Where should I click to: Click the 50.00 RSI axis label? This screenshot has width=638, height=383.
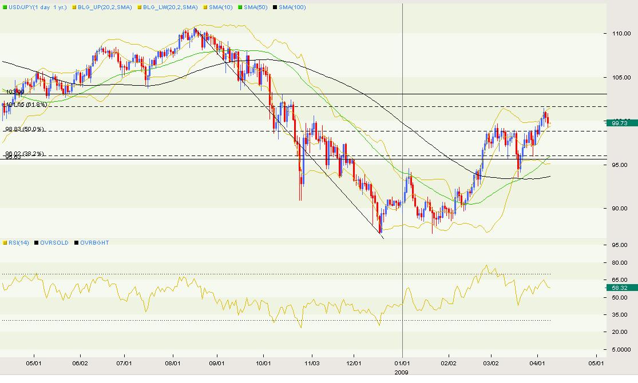pos(620,297)
